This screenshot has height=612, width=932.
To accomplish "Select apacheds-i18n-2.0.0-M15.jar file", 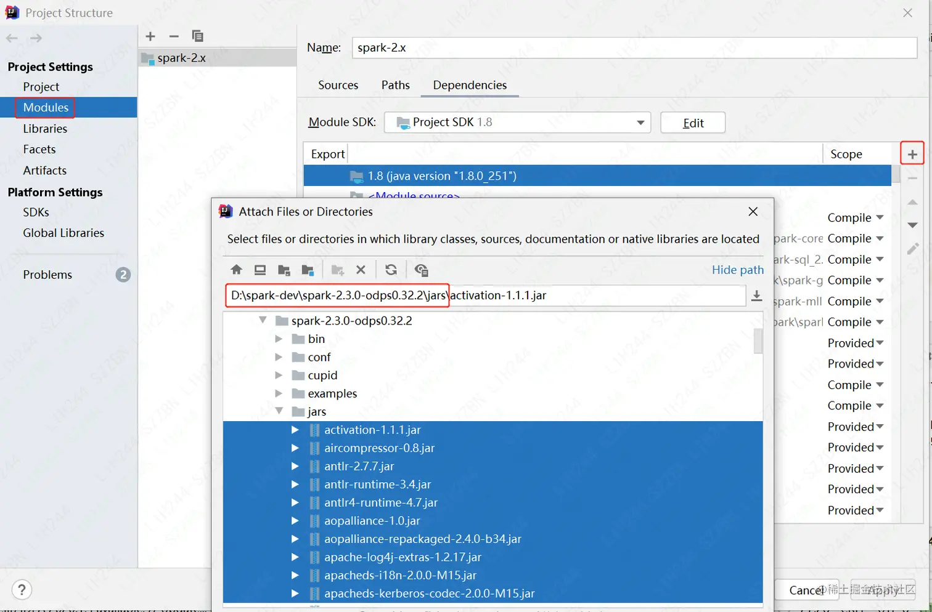I will (x=401, y=575).
